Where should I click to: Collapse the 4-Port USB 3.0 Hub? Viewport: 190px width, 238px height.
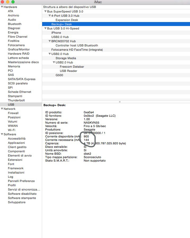(50, 16)
